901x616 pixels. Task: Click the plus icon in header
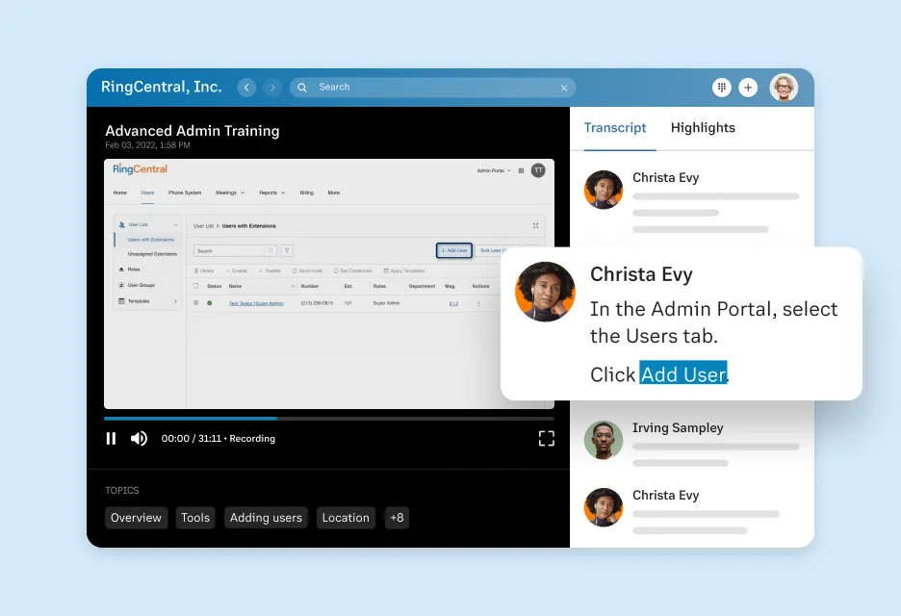point(748,88)
